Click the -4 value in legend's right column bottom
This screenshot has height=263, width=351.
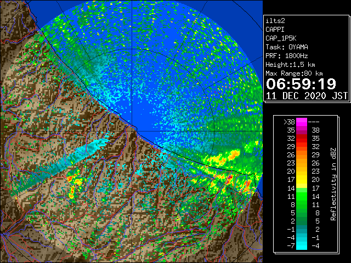pyautogui.click(x=315, y=246)
